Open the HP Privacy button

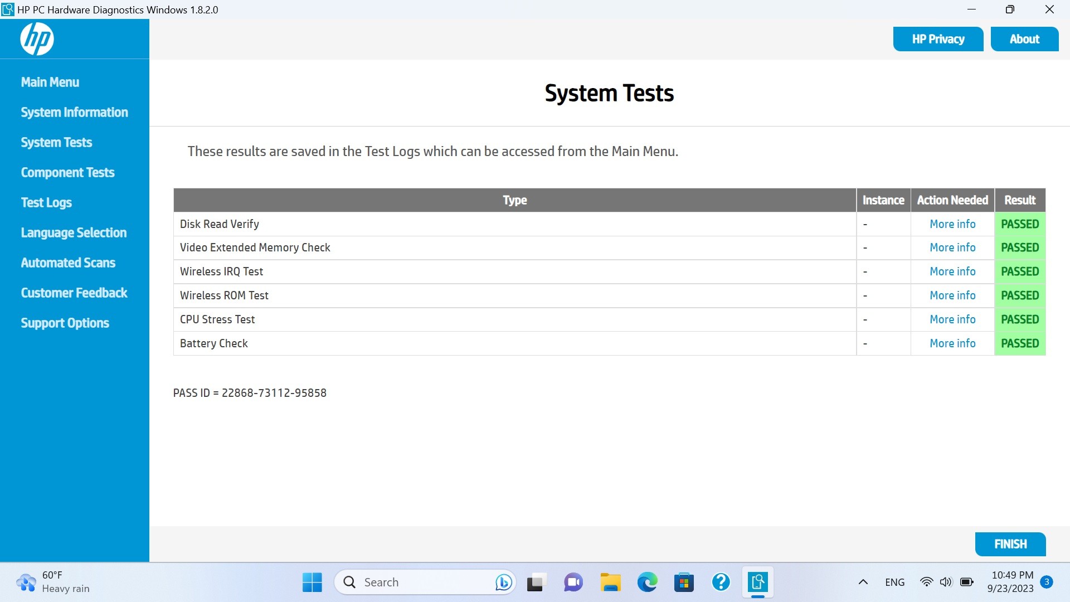[x=938, y=39]
